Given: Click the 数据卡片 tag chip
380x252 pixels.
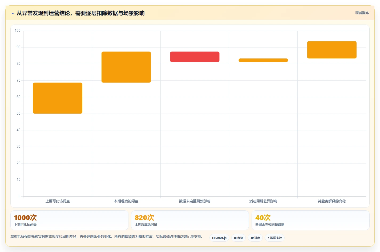Looking at the screenshot, I should tap(275, 238).
